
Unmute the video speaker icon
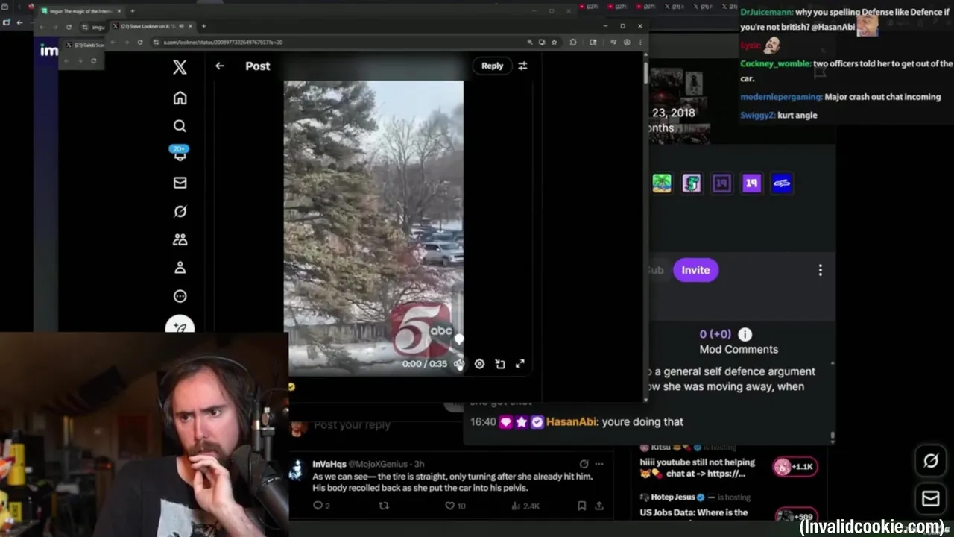(x=459, y=364)
